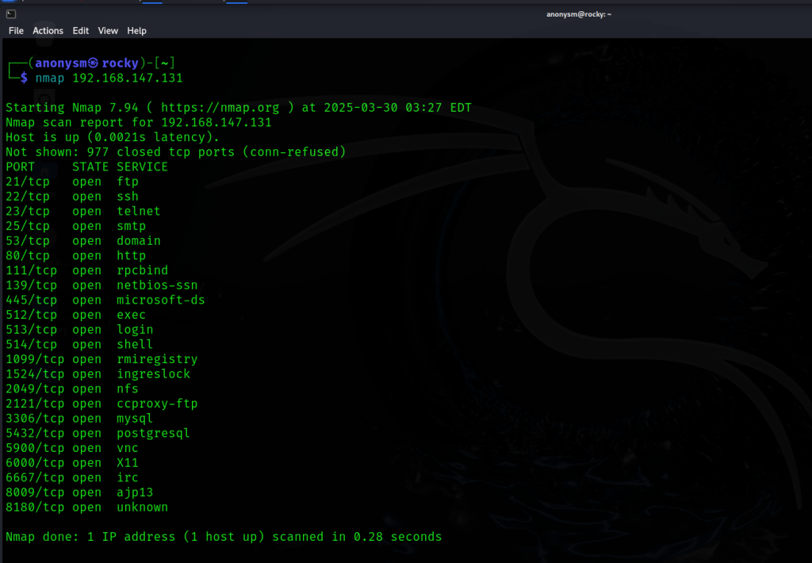This screenshot has height=563, width=812.
Task: Click the http service name
Action: point(131,256)
